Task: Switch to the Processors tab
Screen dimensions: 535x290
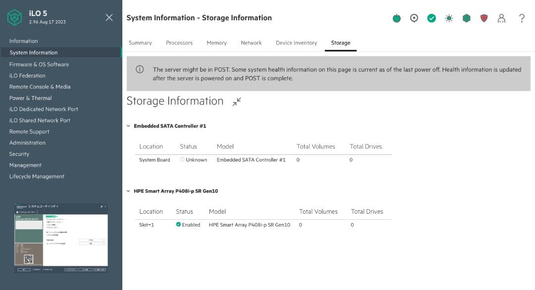Action: (179, 43)
